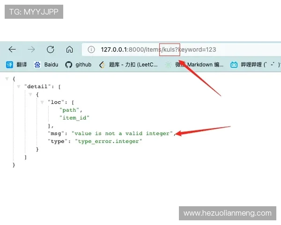Open the LeetCode 题库 bookmark

click(x=128, y=65)
